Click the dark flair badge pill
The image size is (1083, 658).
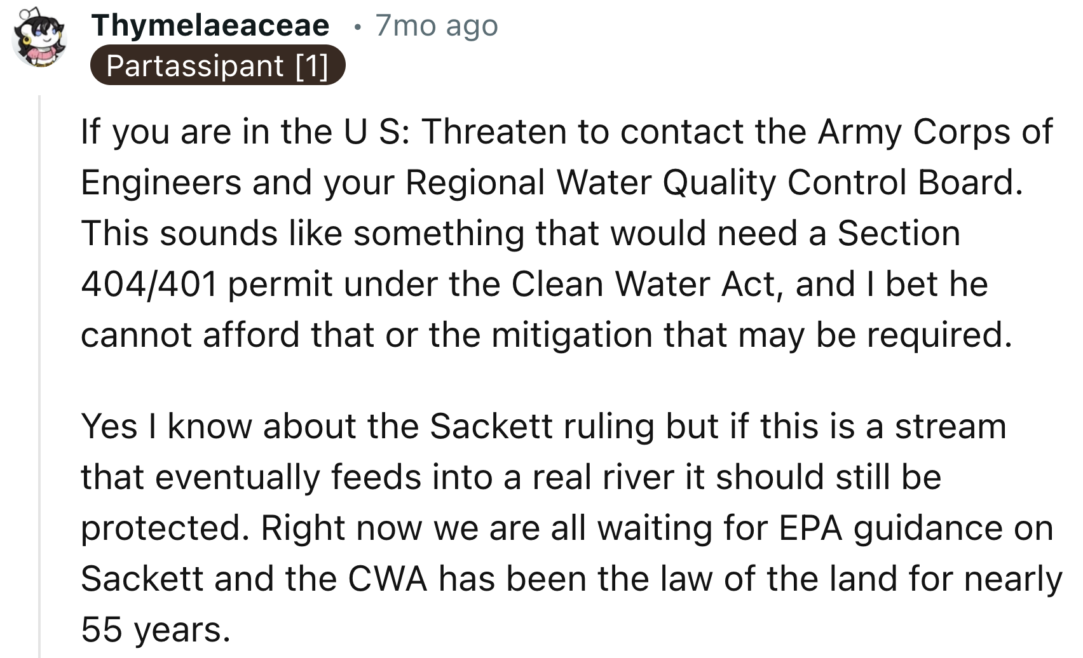pos(219,65)
